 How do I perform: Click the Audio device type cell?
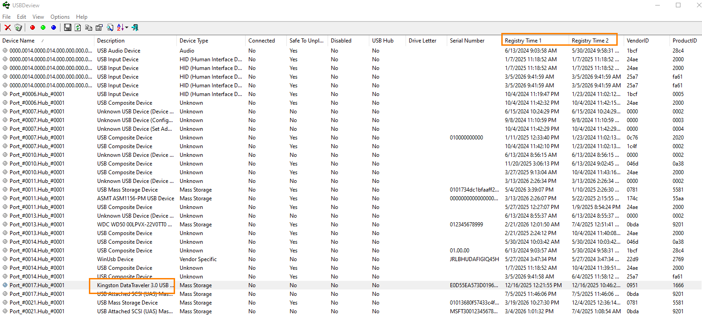187,51
